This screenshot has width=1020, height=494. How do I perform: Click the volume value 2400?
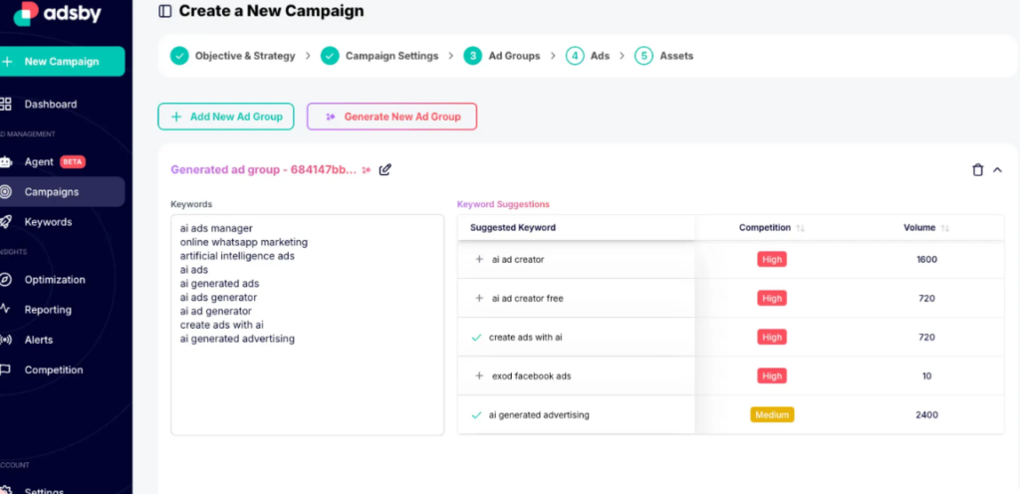[x=927, y=414]
